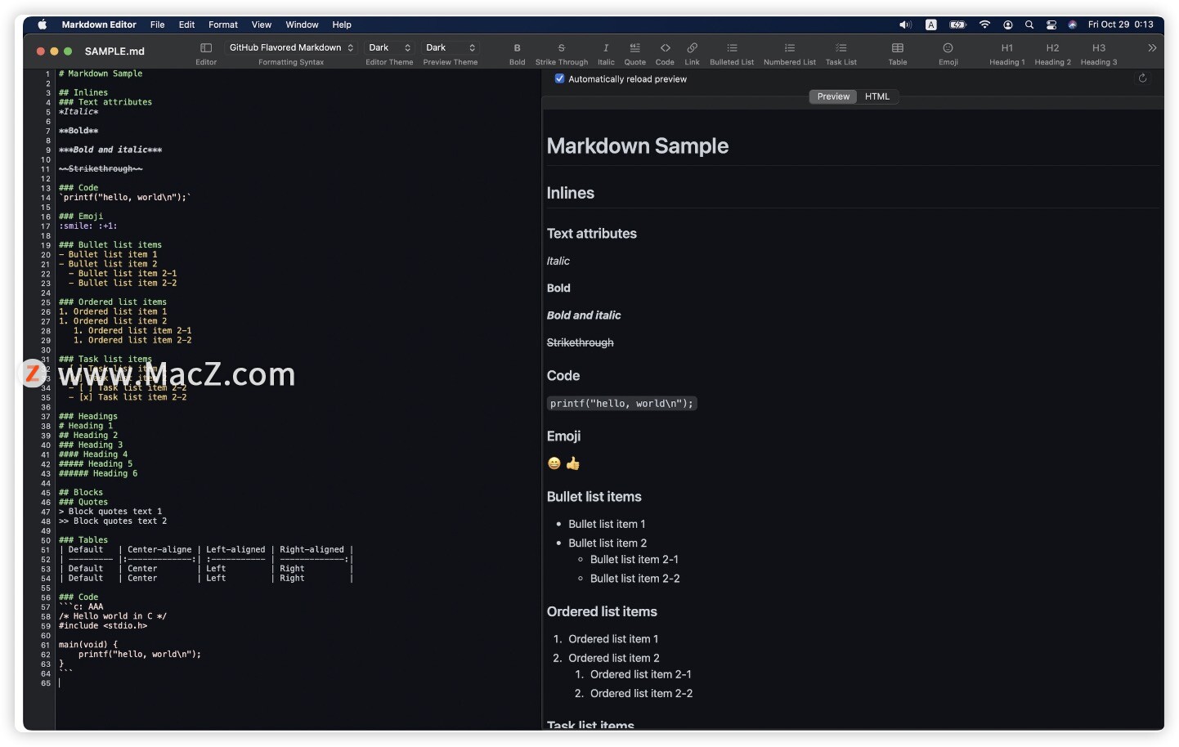Click 'Markdown Sample' heading in preview

(x=638, y=146)
